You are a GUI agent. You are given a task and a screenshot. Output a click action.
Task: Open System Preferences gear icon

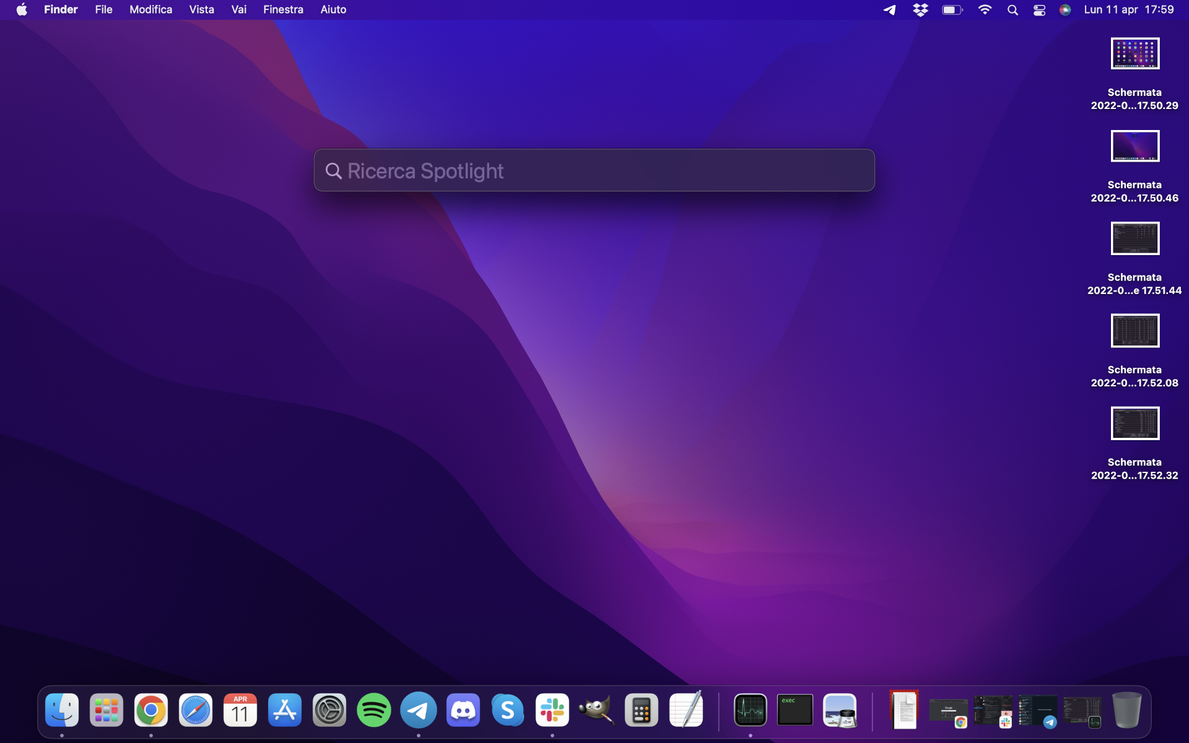tap(329, 710)
